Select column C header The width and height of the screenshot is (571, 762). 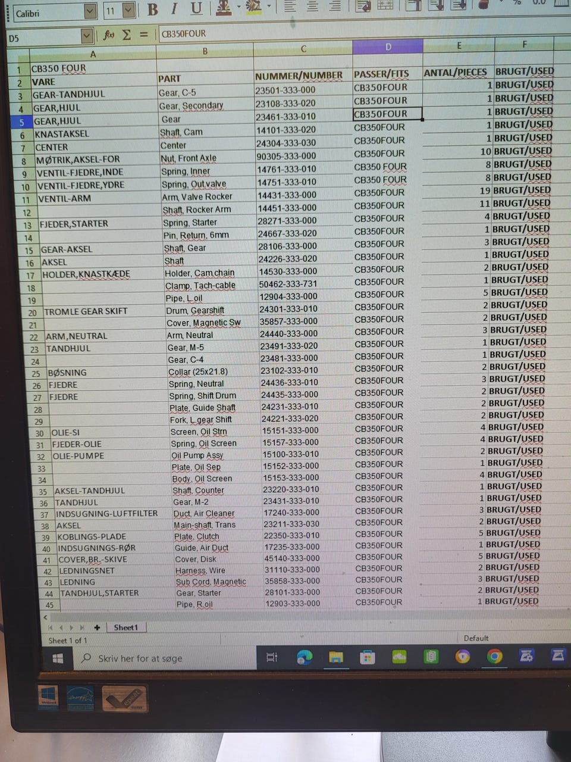[303, 49]
